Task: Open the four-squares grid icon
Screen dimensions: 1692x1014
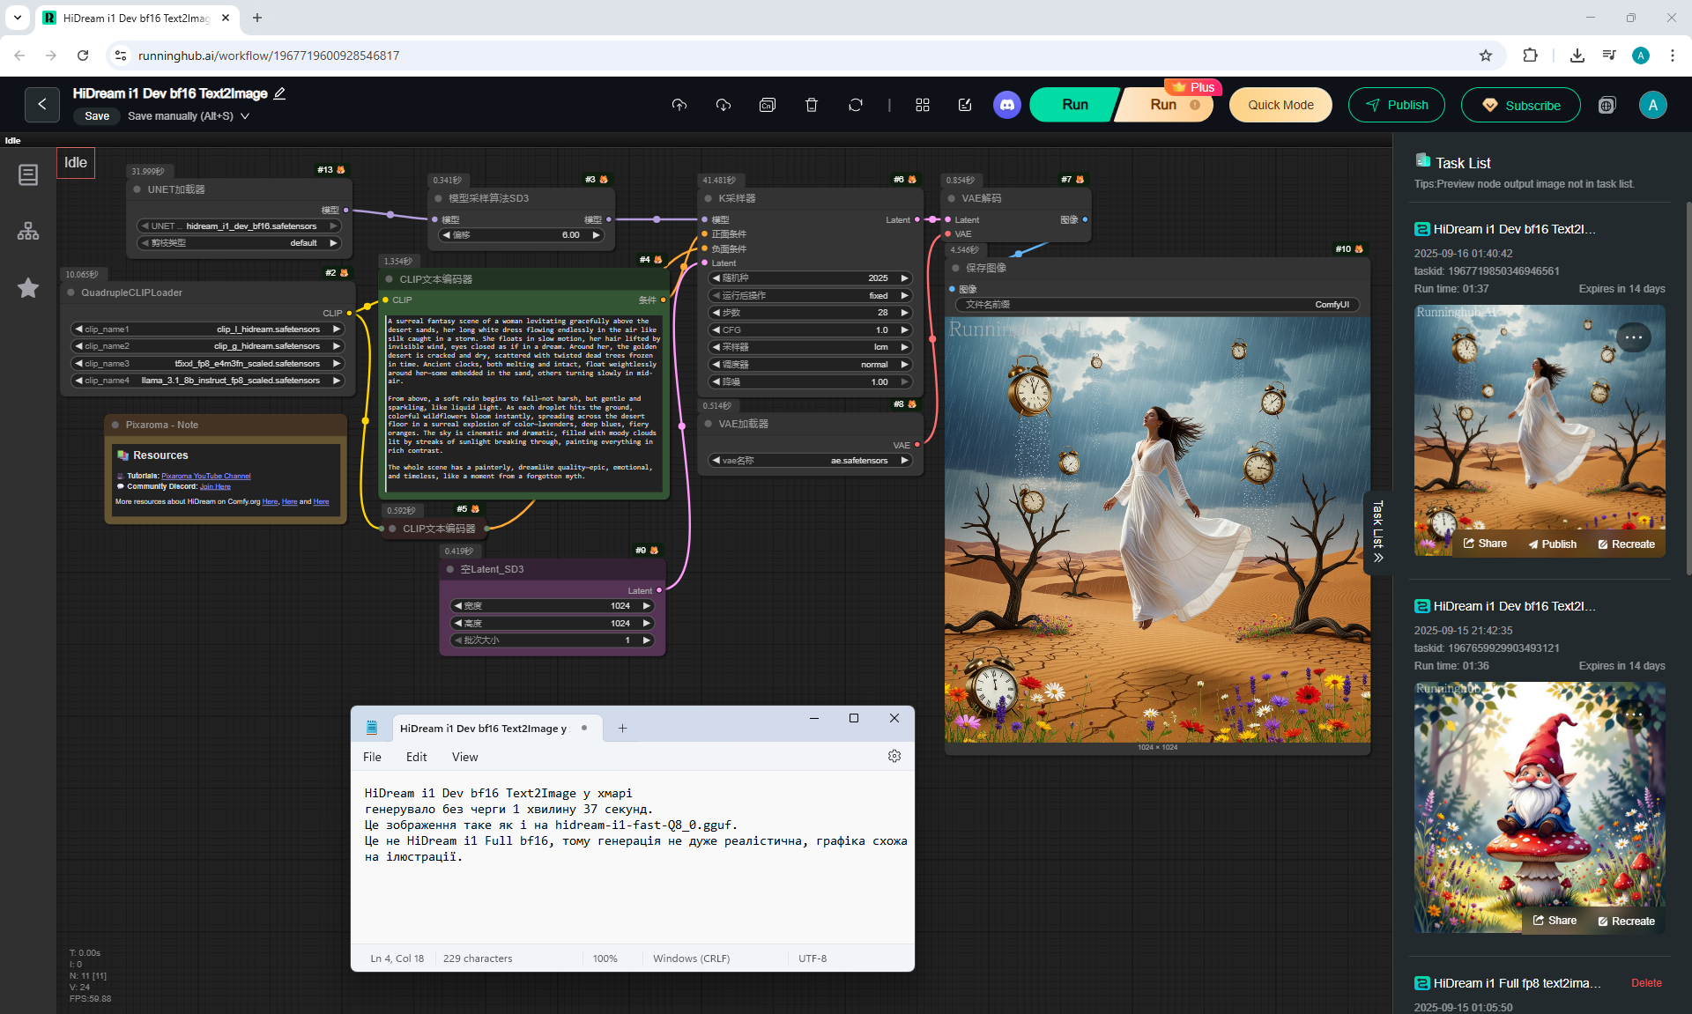Action: [x=922, y=105]
